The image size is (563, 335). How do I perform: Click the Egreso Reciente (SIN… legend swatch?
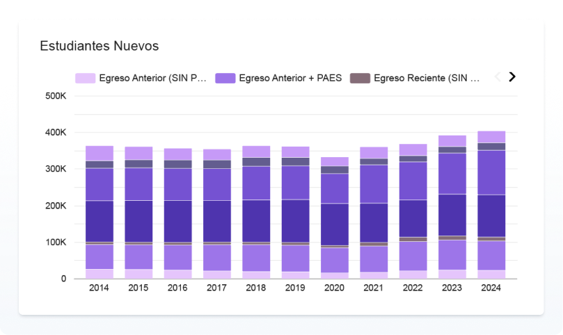click(x=360, y=78)
